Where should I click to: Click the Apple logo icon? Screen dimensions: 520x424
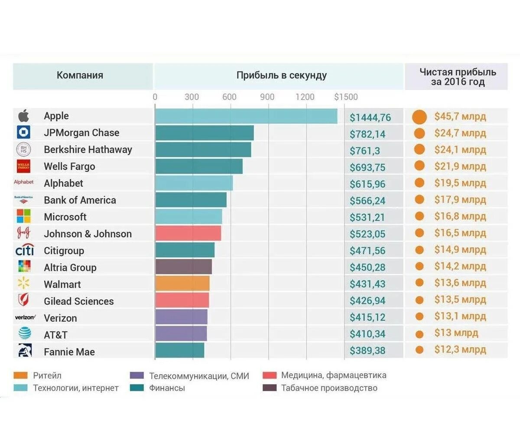click(x=23, y=116)
